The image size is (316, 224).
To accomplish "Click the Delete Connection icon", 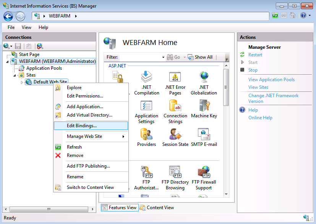I will pyautogui.click(x=40, y=46).
